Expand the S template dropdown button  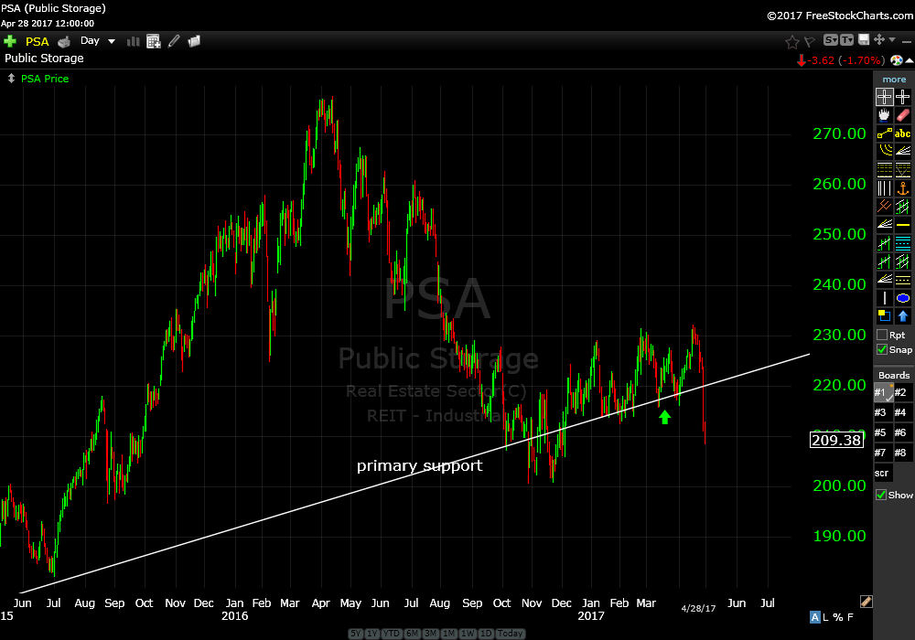pos(831,40)
